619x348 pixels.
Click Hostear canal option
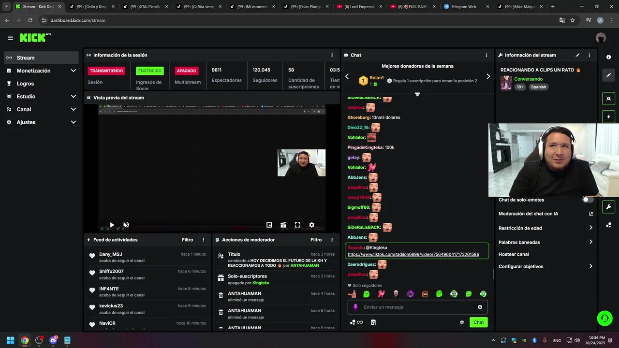click(x=514, y=254)
